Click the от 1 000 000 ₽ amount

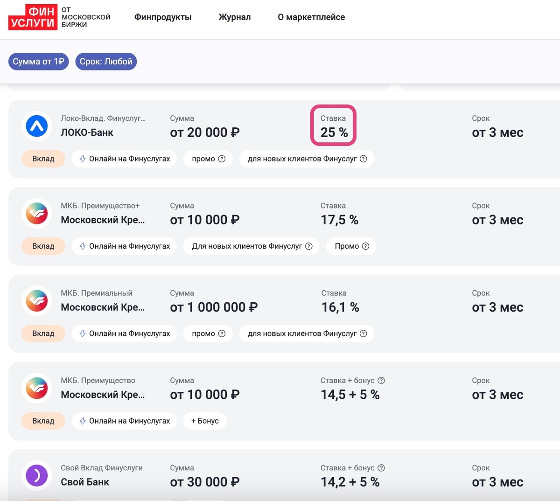214,307
